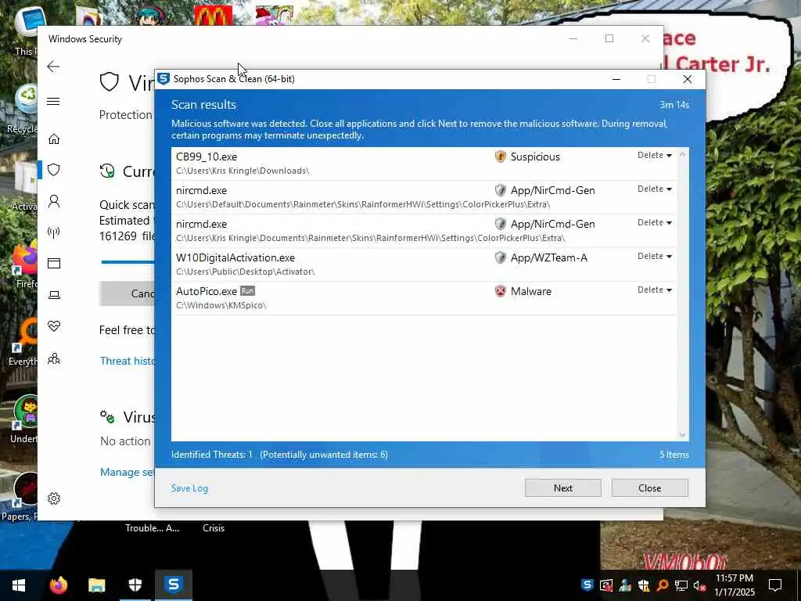Screen dimensions: 801x601
Task: Click the C:\Windows\KMSpico\ path text
Action: click(x=221, y=306)
